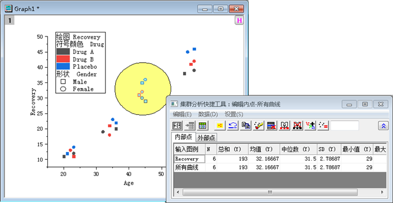
Task: Click the 193 sum value in Recovery row
Action: click(243, 159)
